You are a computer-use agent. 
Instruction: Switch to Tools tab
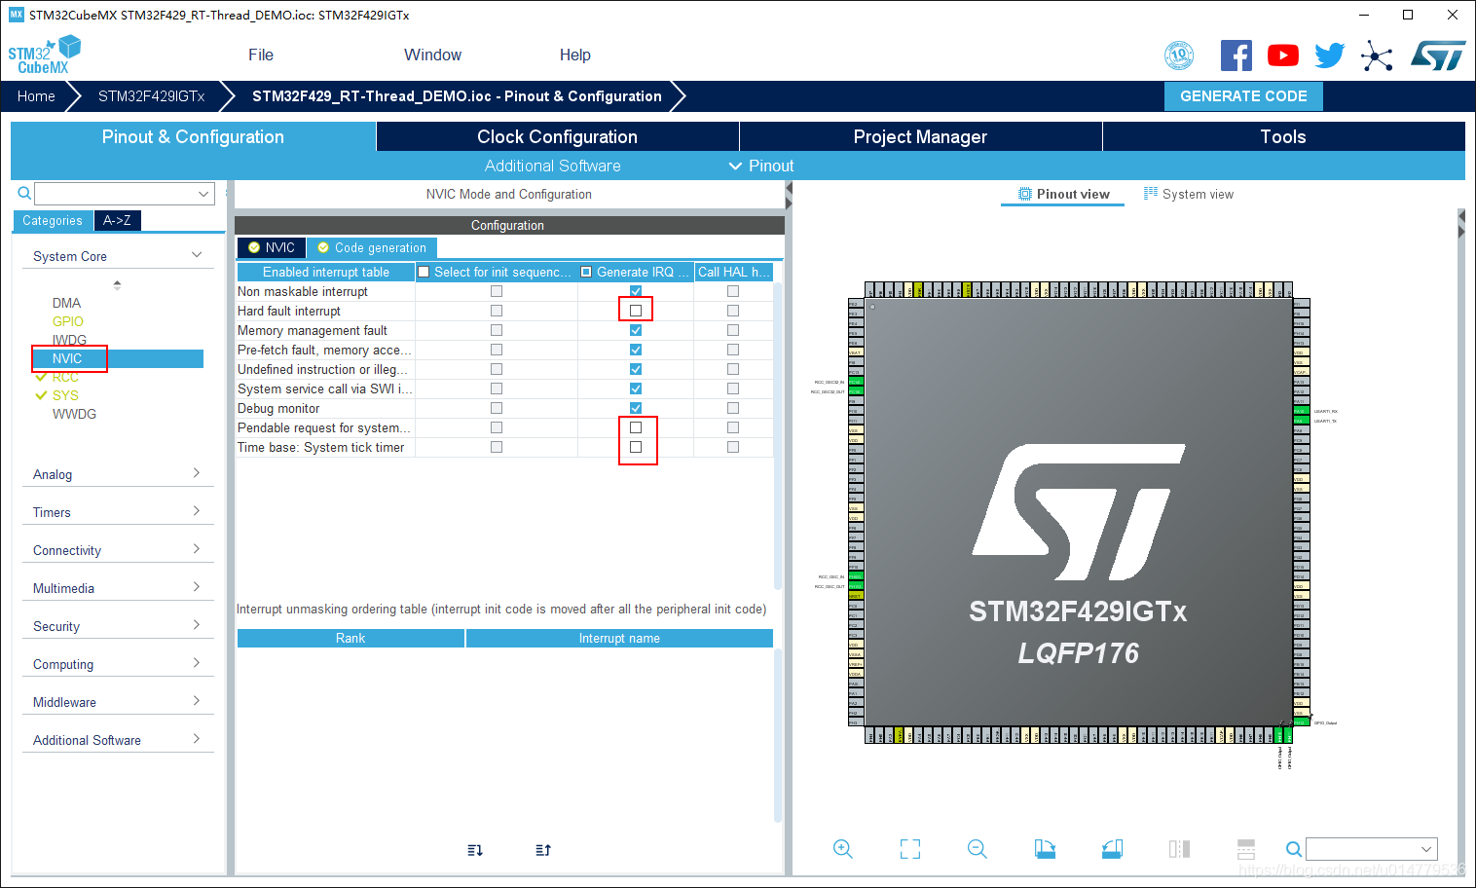tap(1284, 136)
